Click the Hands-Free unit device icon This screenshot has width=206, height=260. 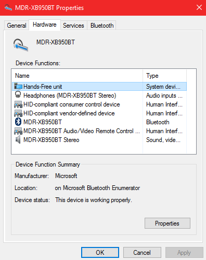tap(18, 86)
